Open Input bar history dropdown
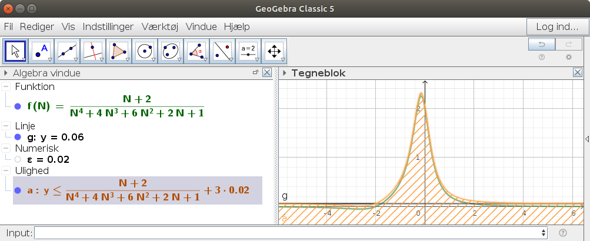590x241 pixels. tap(544, 233)
